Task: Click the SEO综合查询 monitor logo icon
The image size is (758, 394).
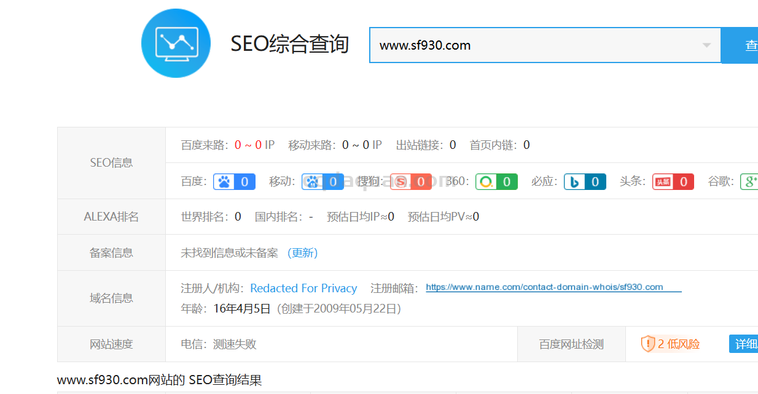Action: pyautogui.click(x=176, y=44)
